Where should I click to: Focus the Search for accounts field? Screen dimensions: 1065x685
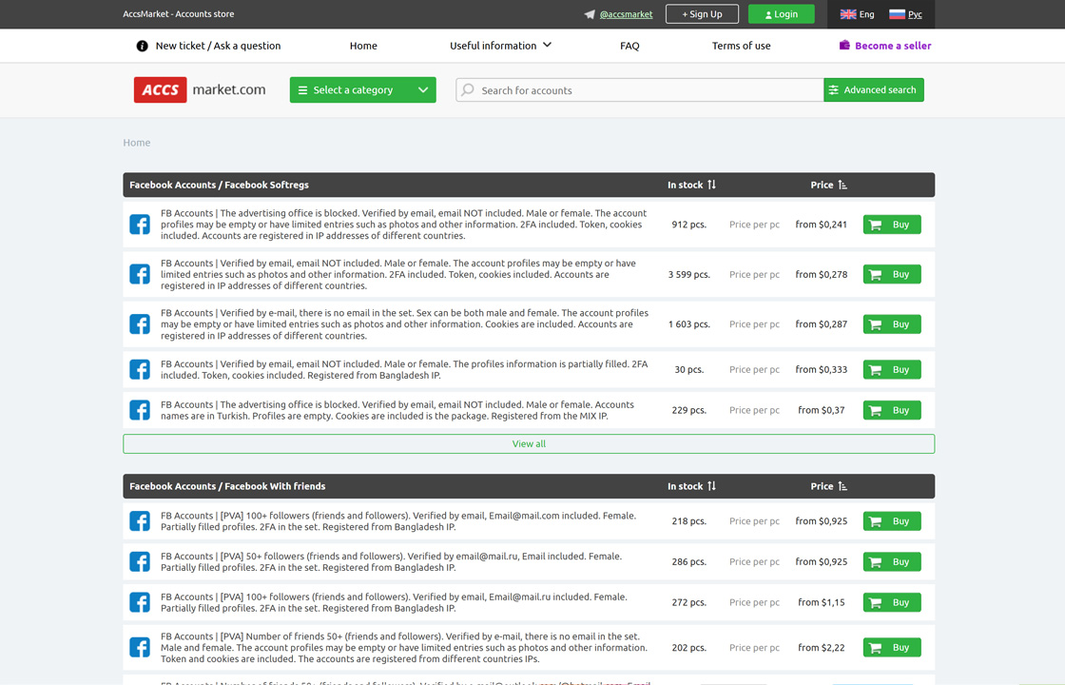pyautogui.click(x=639, y=89)
